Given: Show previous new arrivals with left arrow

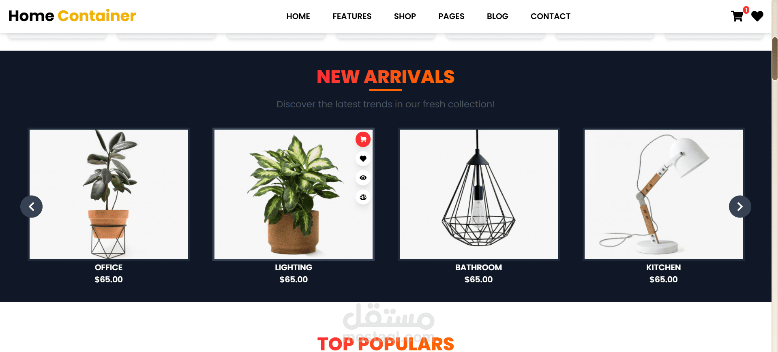Looking at the screenshot, I should coord(31,207).
